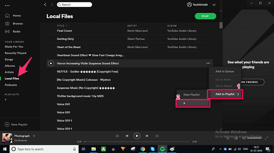Open Task View on the taskbar
The width and height of the screenshot is (274, 153).
(x=84, y=149)
